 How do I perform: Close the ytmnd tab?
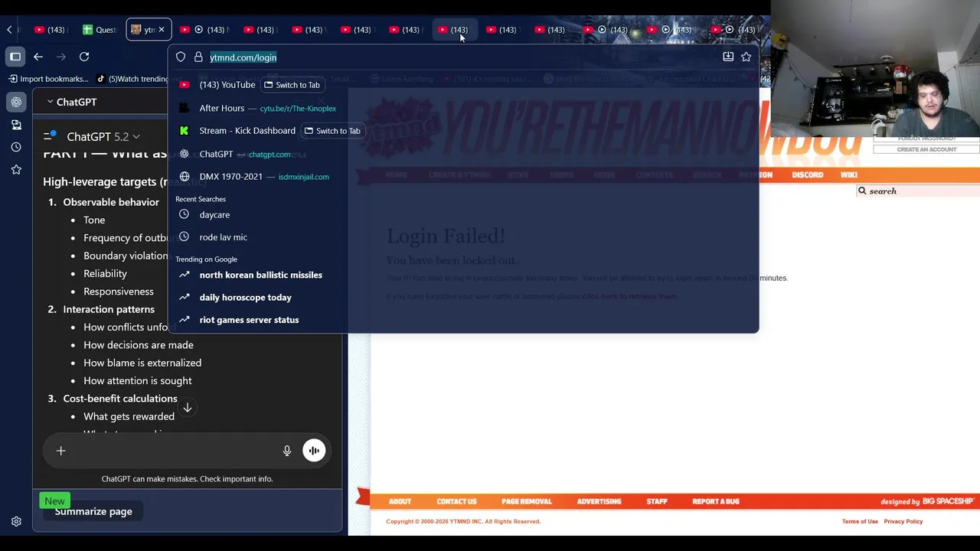pos(162,30)
